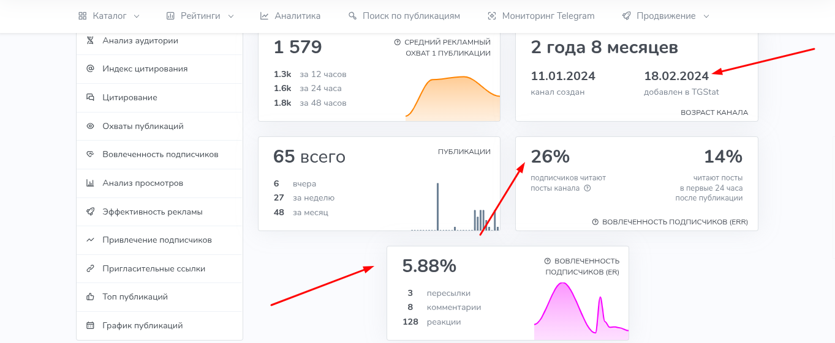Viewport: 835px width, 343px height.
Task: Open Анализ аудитории in sidebar
Action: [x=159, y=41]
